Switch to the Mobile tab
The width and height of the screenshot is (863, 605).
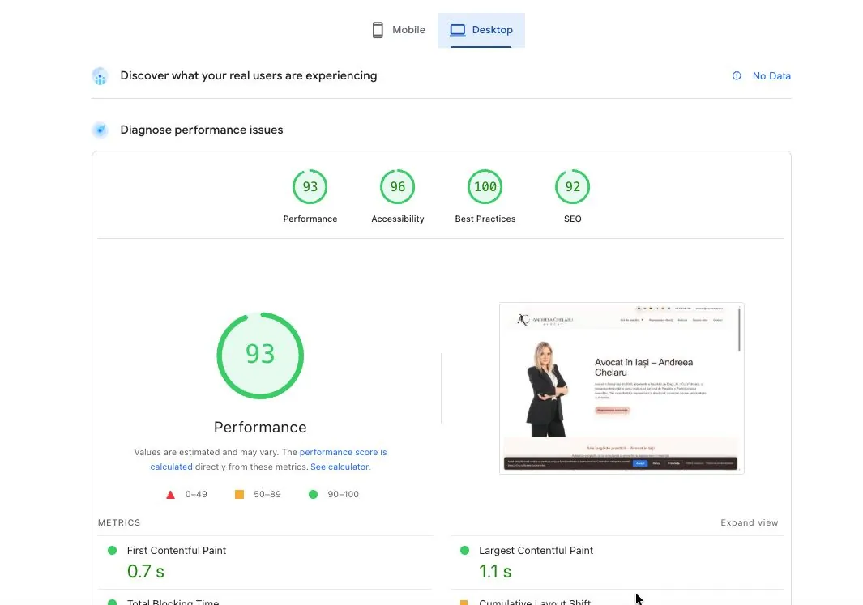pyautogui.click(x=397, y=29)
